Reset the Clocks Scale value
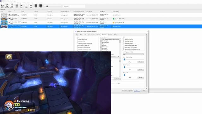 pyautogui.click(x=140, y=78)
